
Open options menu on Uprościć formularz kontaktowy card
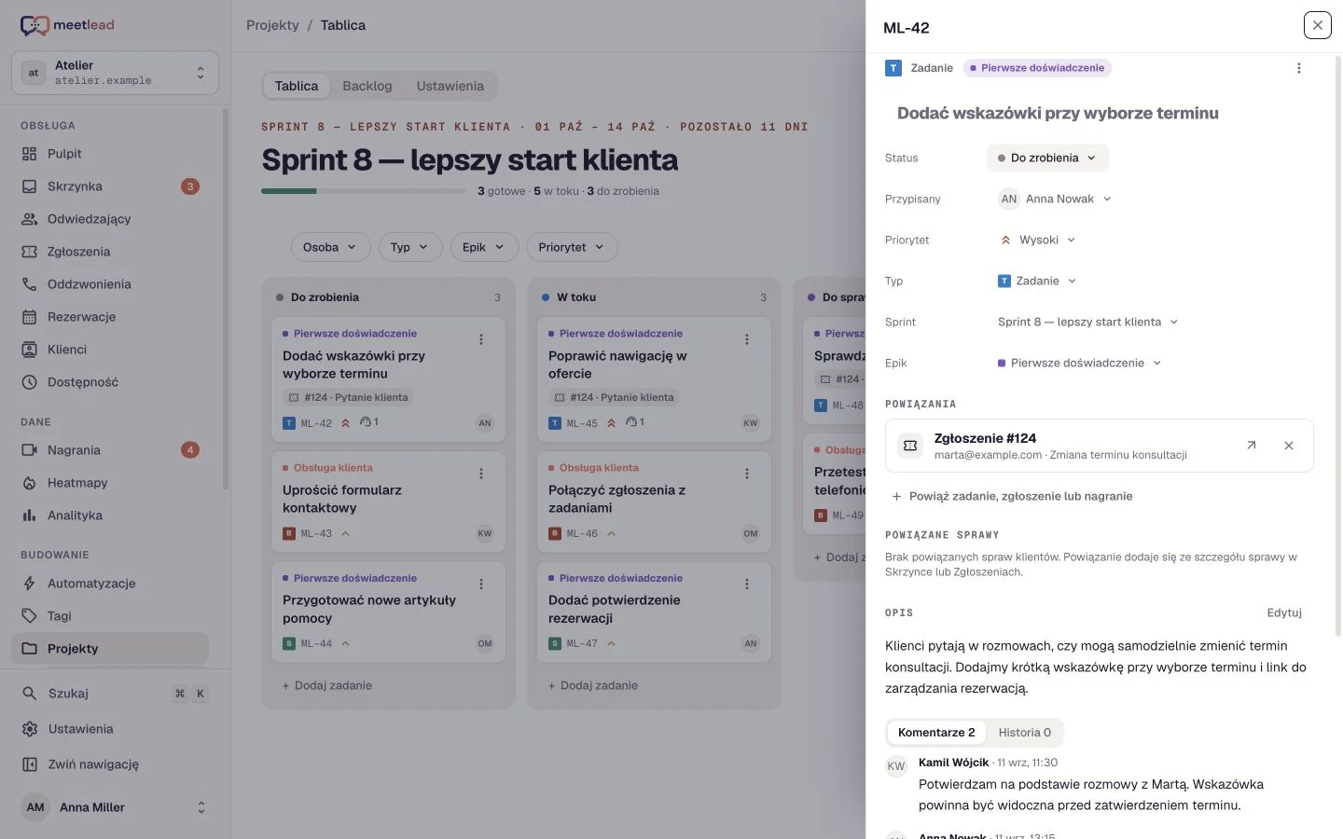click(481, 474)
